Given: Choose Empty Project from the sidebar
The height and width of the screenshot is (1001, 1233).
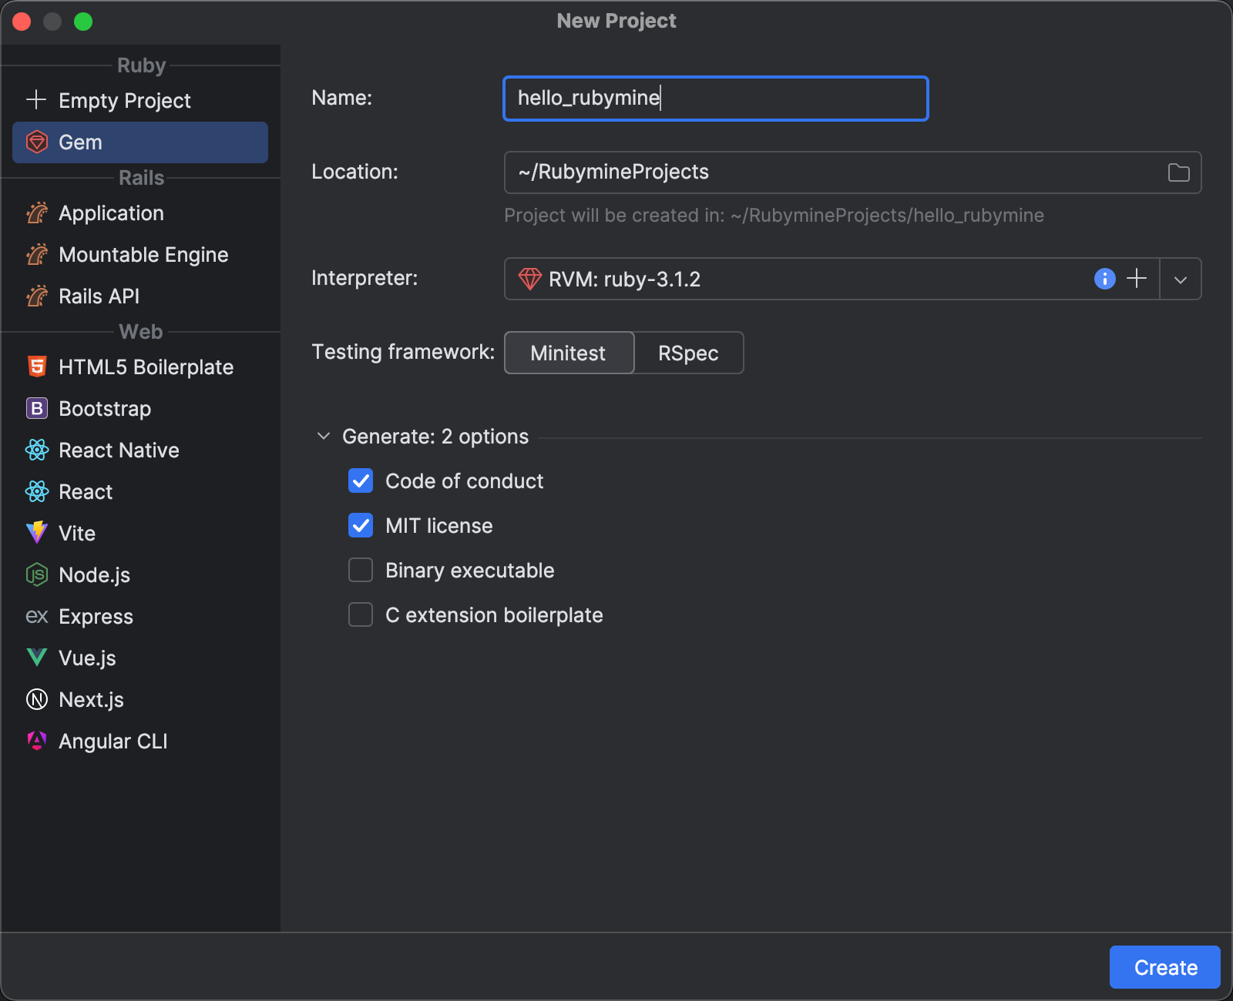Looking at the screenshot, I should pos(124,101).
